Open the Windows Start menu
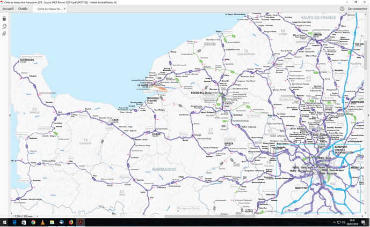The width and height of the screenshot is (370, 227). (x=4, y=222)
